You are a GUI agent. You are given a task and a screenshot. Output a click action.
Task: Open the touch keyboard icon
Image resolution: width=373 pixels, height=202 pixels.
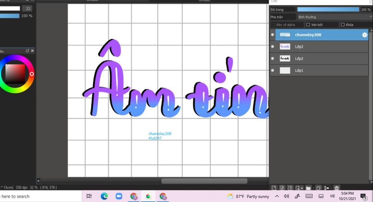(309, 196)
